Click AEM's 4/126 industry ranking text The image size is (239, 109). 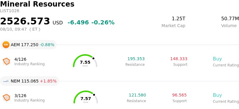[x=20, y=59]
